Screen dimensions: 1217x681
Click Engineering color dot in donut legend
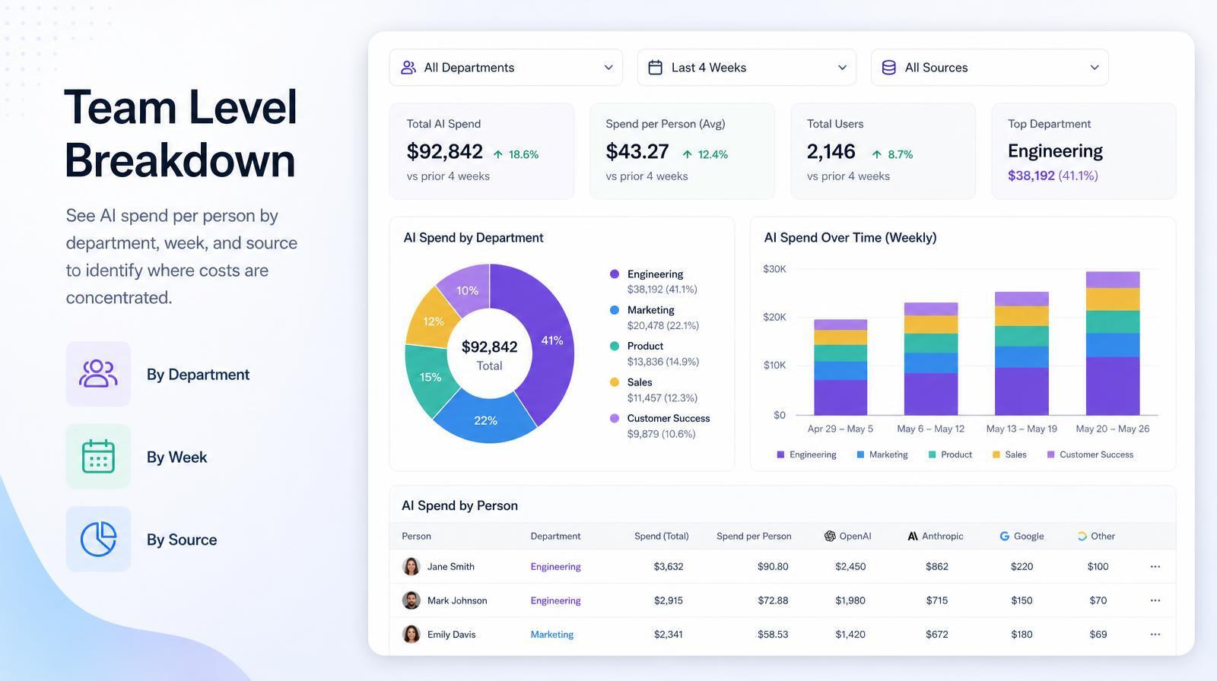(615, 274)
